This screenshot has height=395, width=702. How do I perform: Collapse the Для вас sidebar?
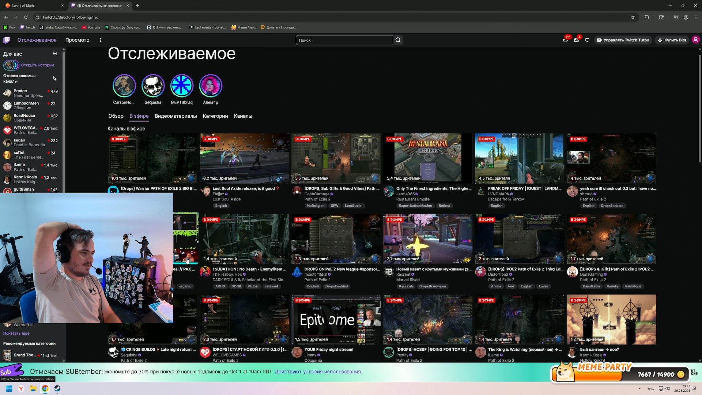tap(55, 54)
